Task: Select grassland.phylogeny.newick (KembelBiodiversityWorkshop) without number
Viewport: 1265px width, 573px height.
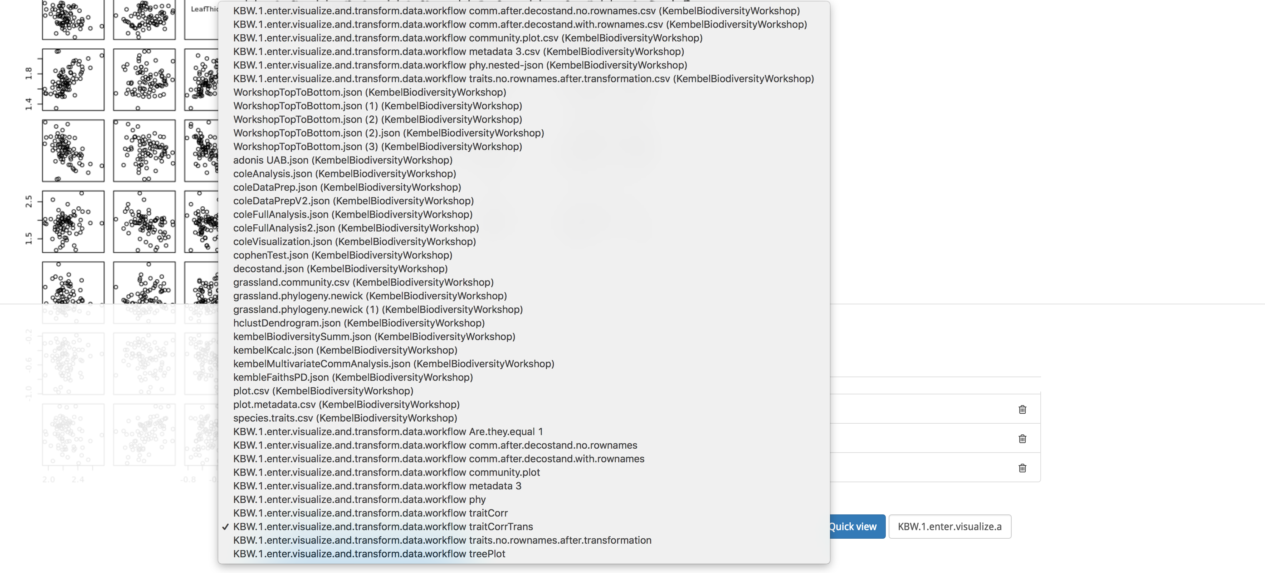Action: [523, 295]
